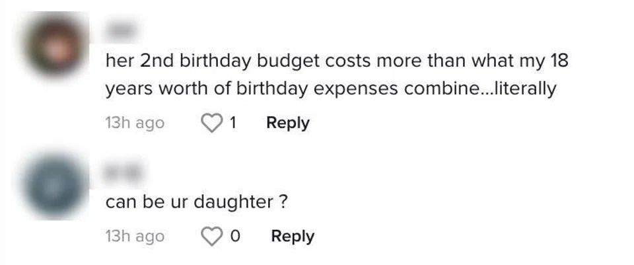Click the 'can be ur daughter ?' comment text
The width and height of the screenshot is (634, 265).
click(x=196, y=202)
